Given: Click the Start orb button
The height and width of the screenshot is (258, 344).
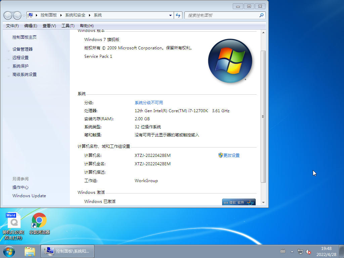Looking at the screenshot, I should 9,251.
